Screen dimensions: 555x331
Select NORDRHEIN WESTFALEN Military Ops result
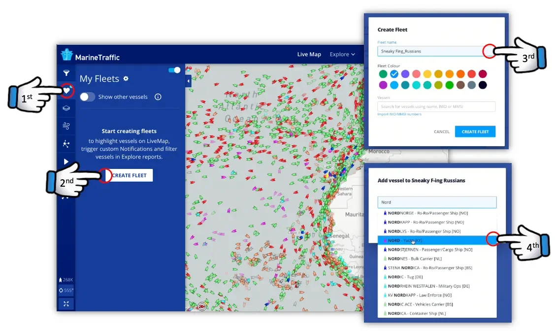click(x=437, y=286)
